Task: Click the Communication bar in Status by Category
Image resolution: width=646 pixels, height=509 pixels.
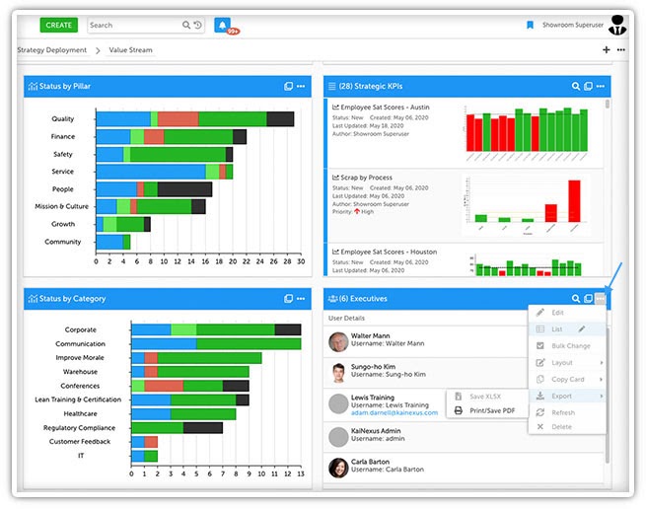Action: tap(216, 343)
